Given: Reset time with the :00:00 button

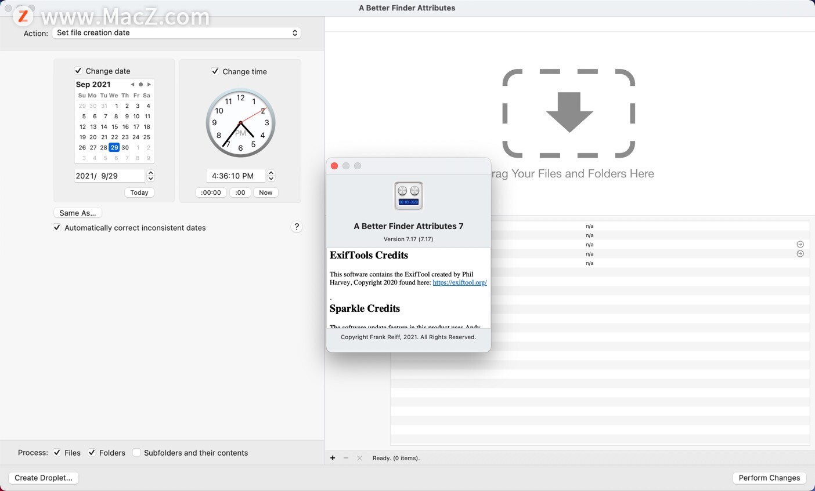Looking at the screenshot, I should (211, 192).
